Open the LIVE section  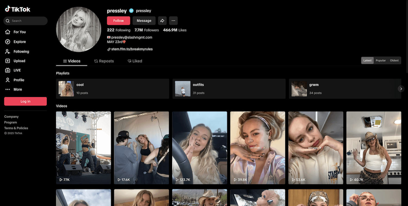17,70
